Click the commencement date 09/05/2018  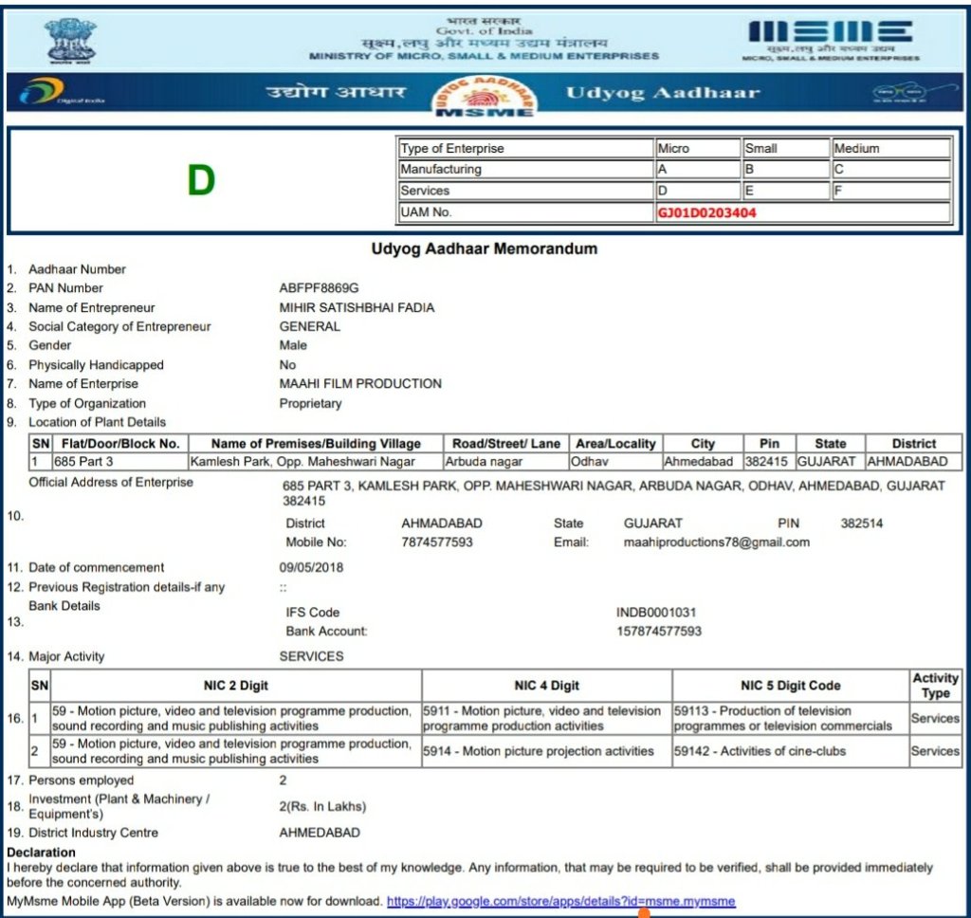tap(311, 568)
